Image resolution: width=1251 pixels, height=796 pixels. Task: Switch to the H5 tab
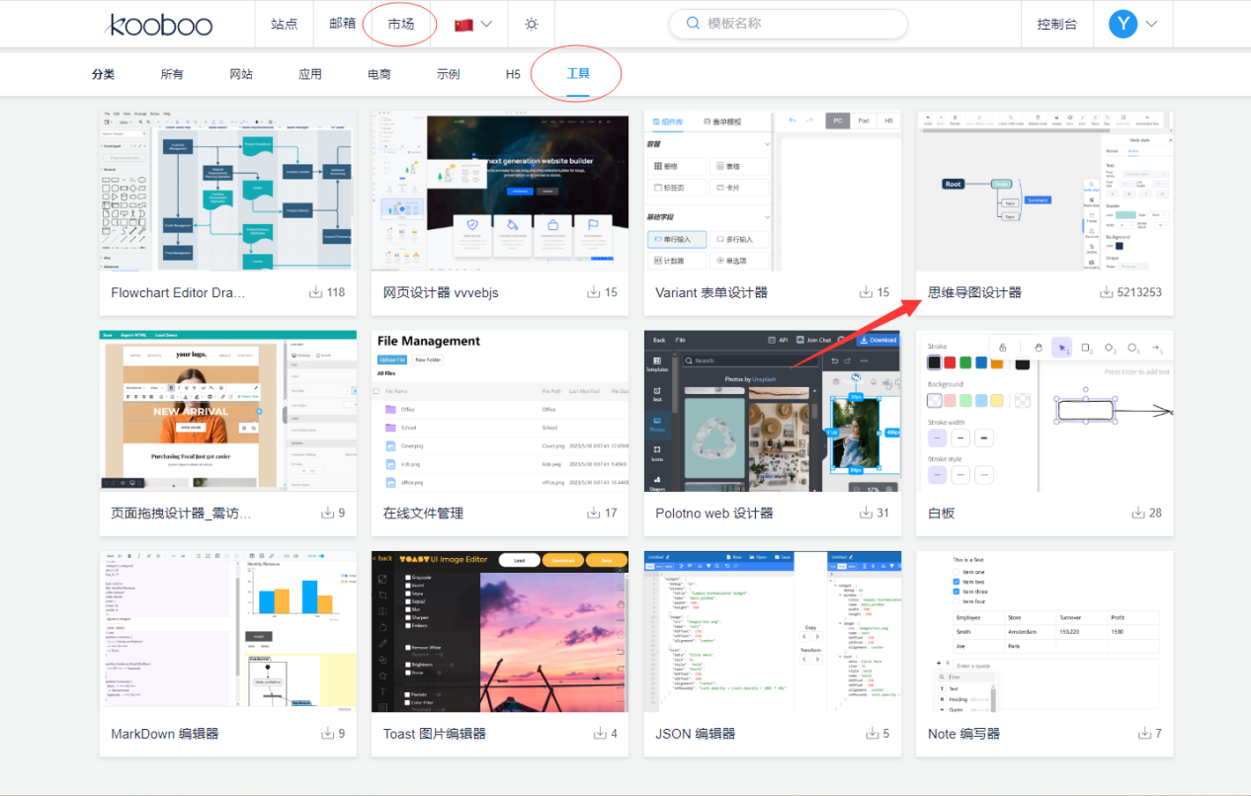coord(512,73)
